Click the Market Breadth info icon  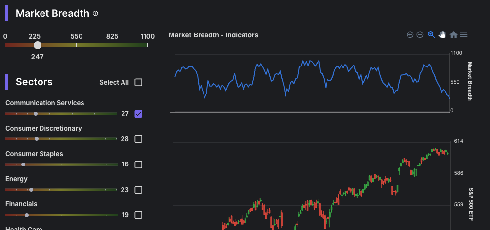(x=95, y=14)
